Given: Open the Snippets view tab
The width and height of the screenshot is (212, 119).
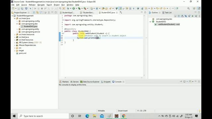Looking at the screenshot, I should coord(106,82).
